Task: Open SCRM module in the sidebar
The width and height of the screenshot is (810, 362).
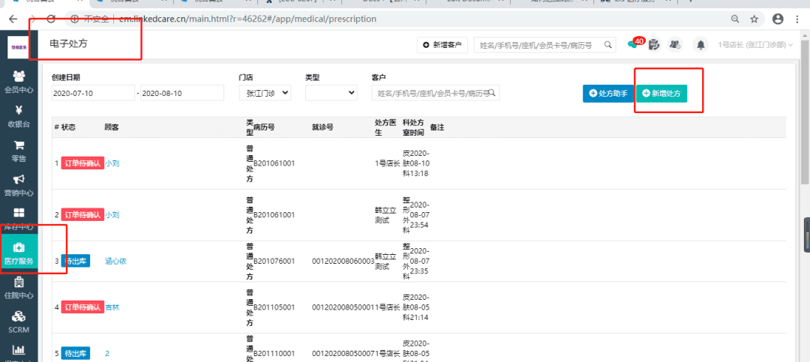Action: (x=19, y=322)
